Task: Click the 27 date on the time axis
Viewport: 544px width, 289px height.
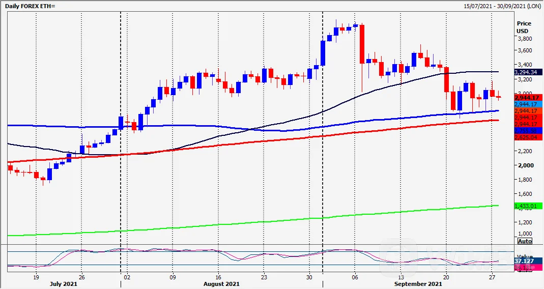Action: tap(492, 277)
